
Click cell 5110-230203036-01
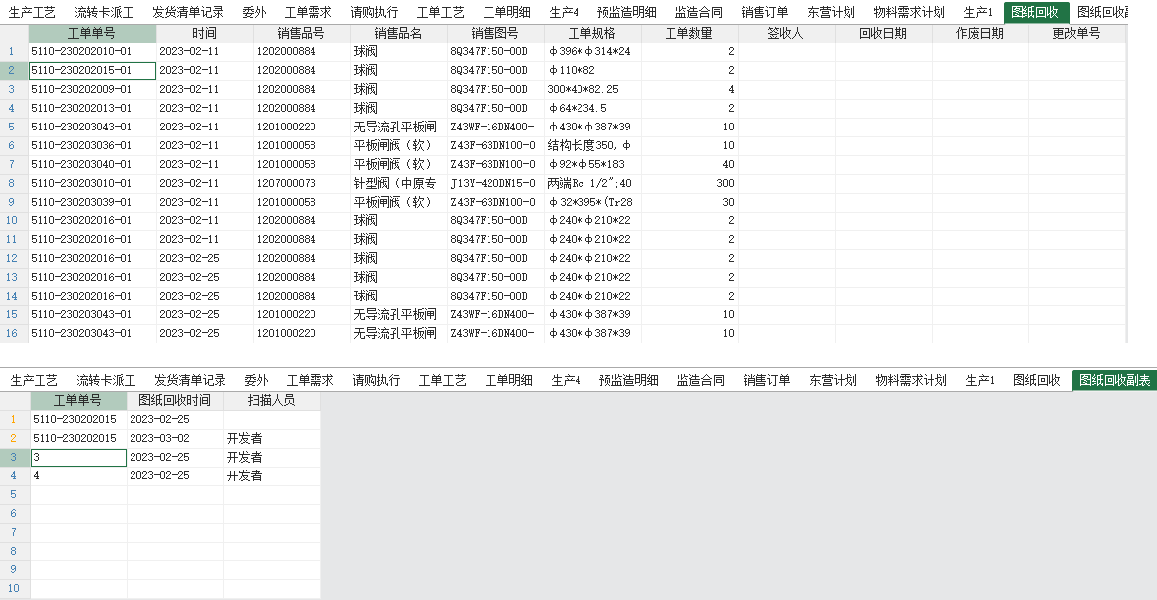pyautogui.click(x=92, y=146)
